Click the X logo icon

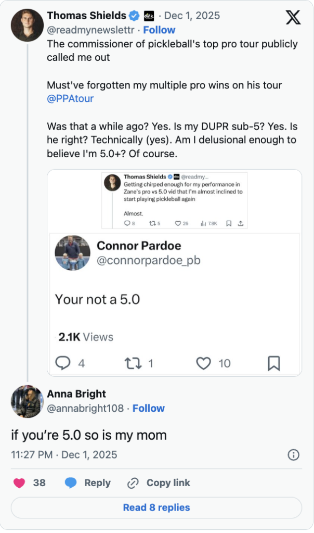pyautogui.click(x=293, y=18)
